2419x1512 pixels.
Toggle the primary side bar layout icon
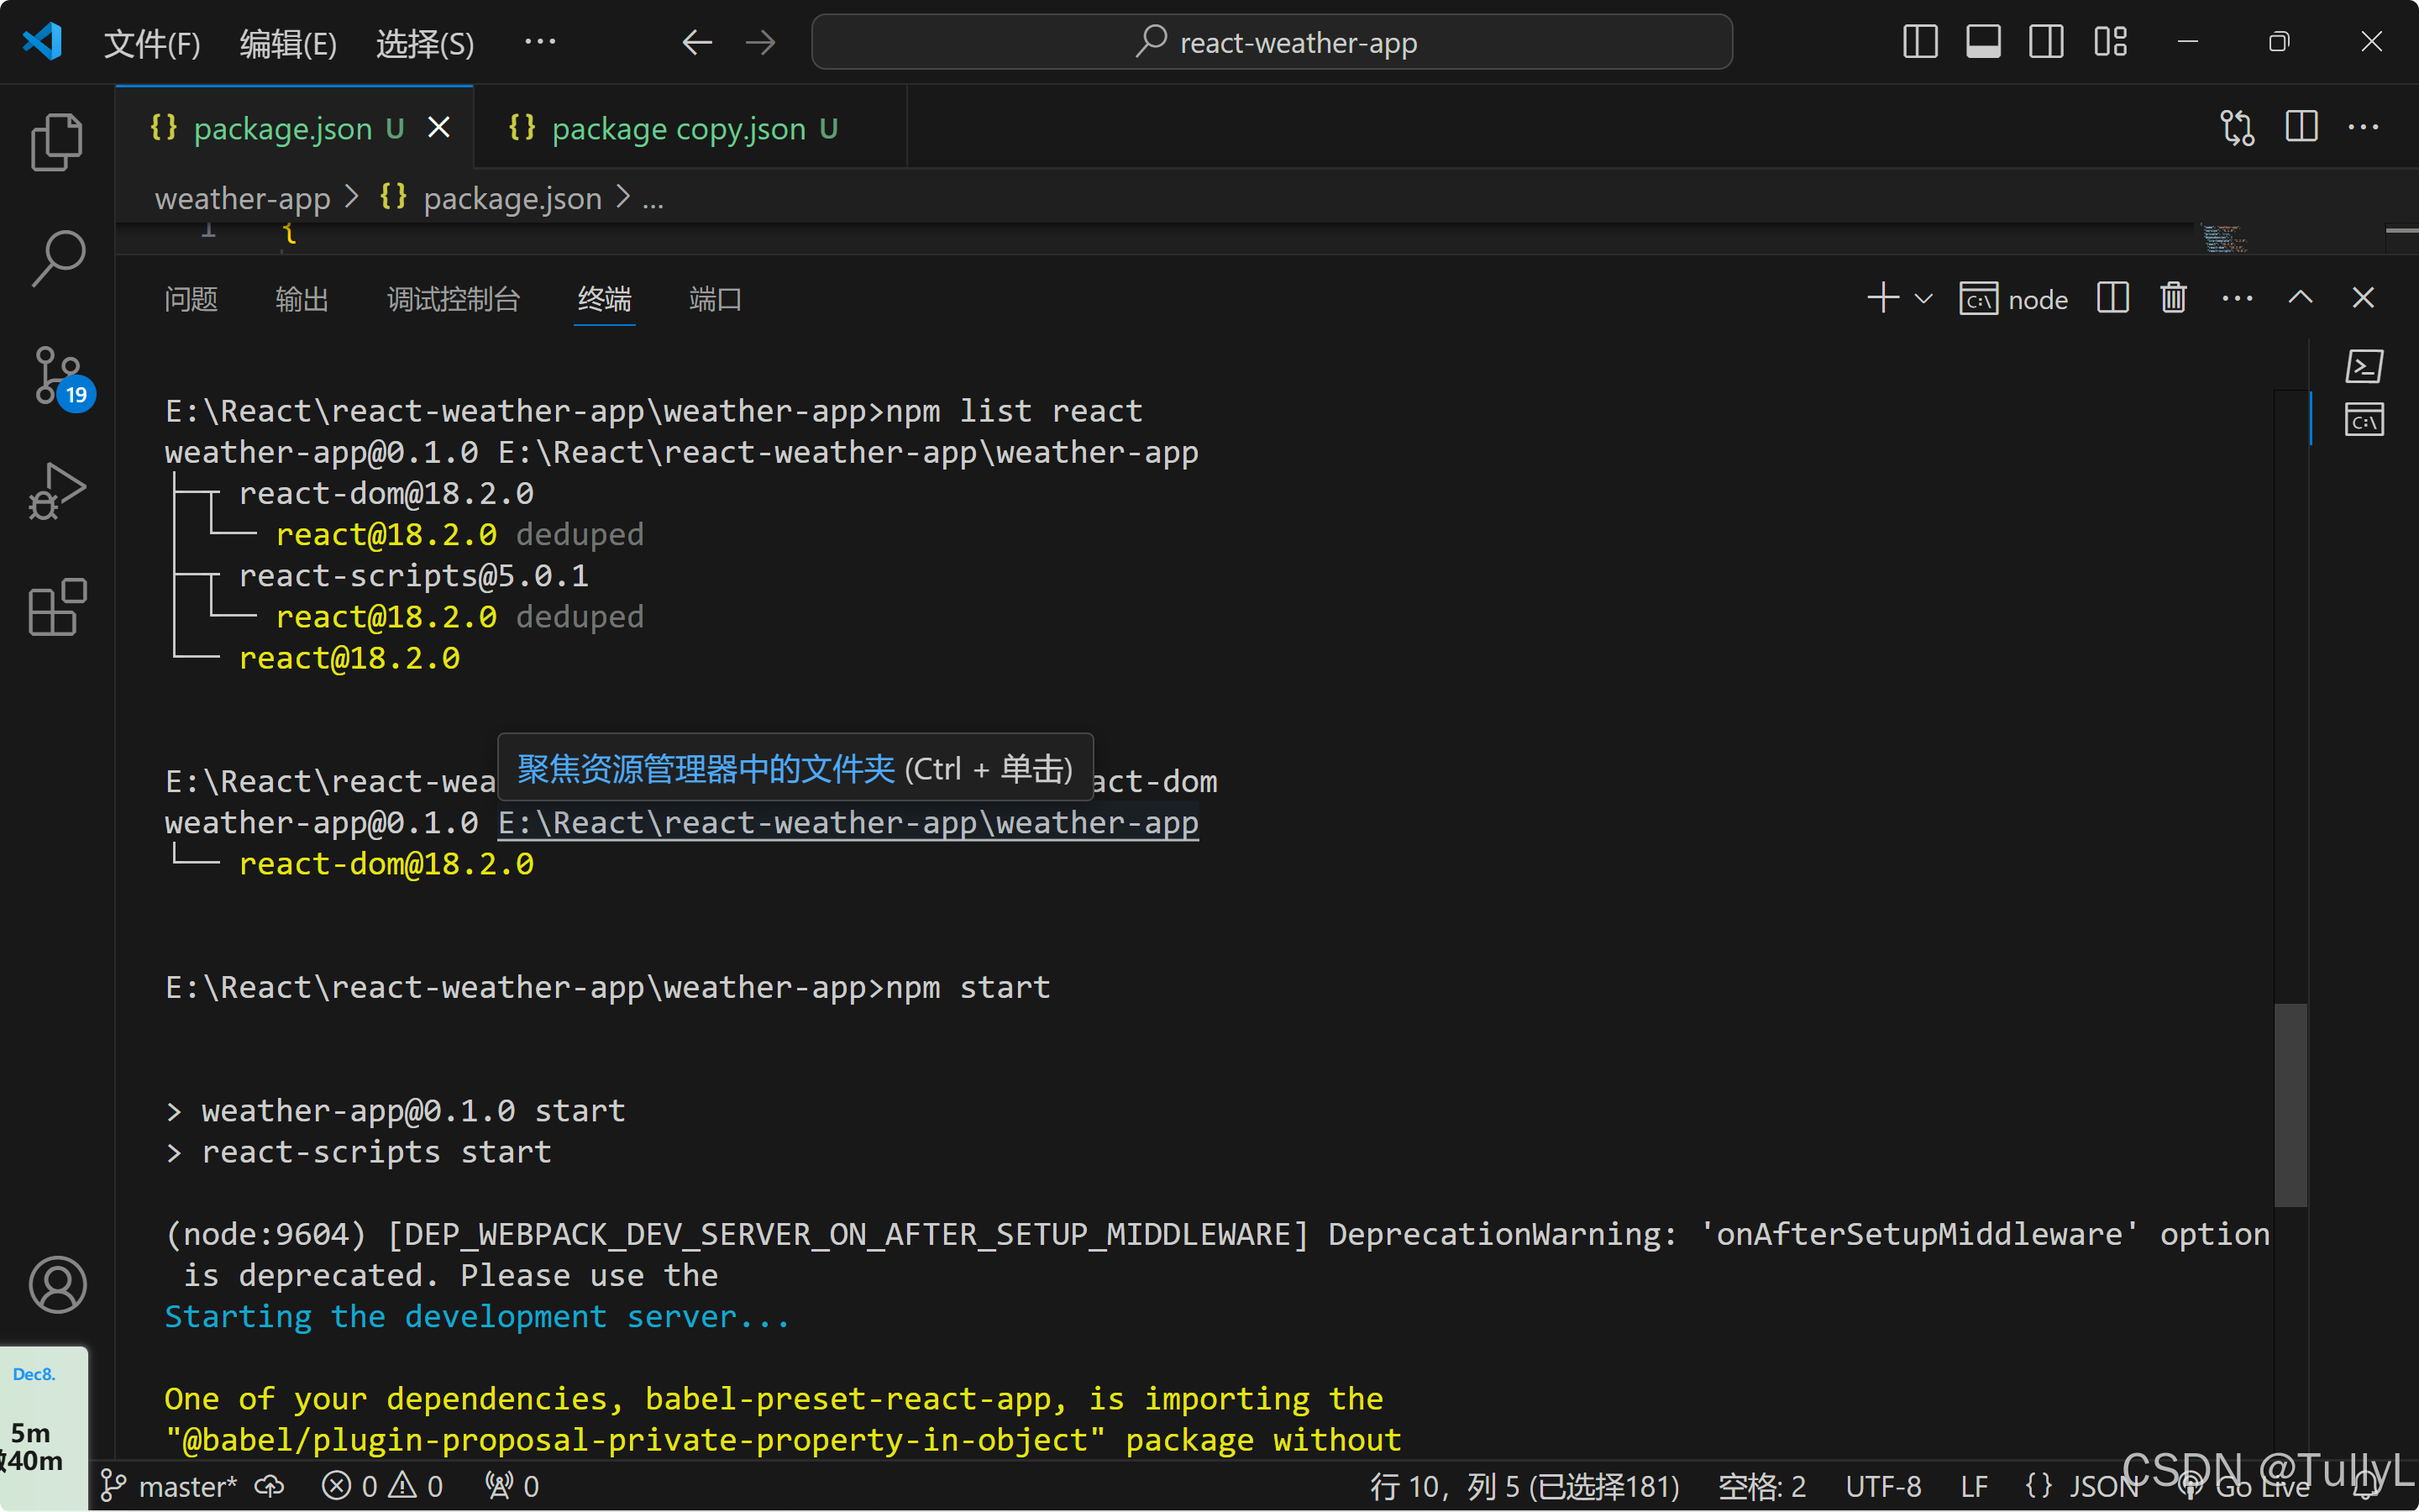click(1920, 42)
